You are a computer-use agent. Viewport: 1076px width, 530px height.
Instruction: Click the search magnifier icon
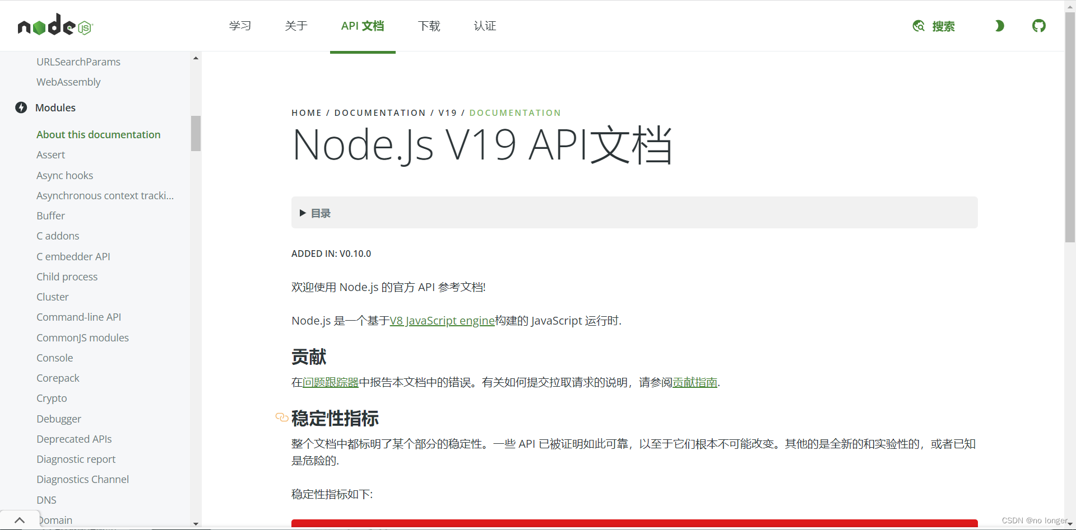pos(919,26)
